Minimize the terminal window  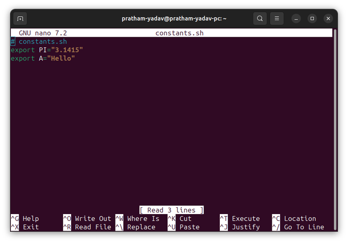pyautogui.click(x=296, y=19)
